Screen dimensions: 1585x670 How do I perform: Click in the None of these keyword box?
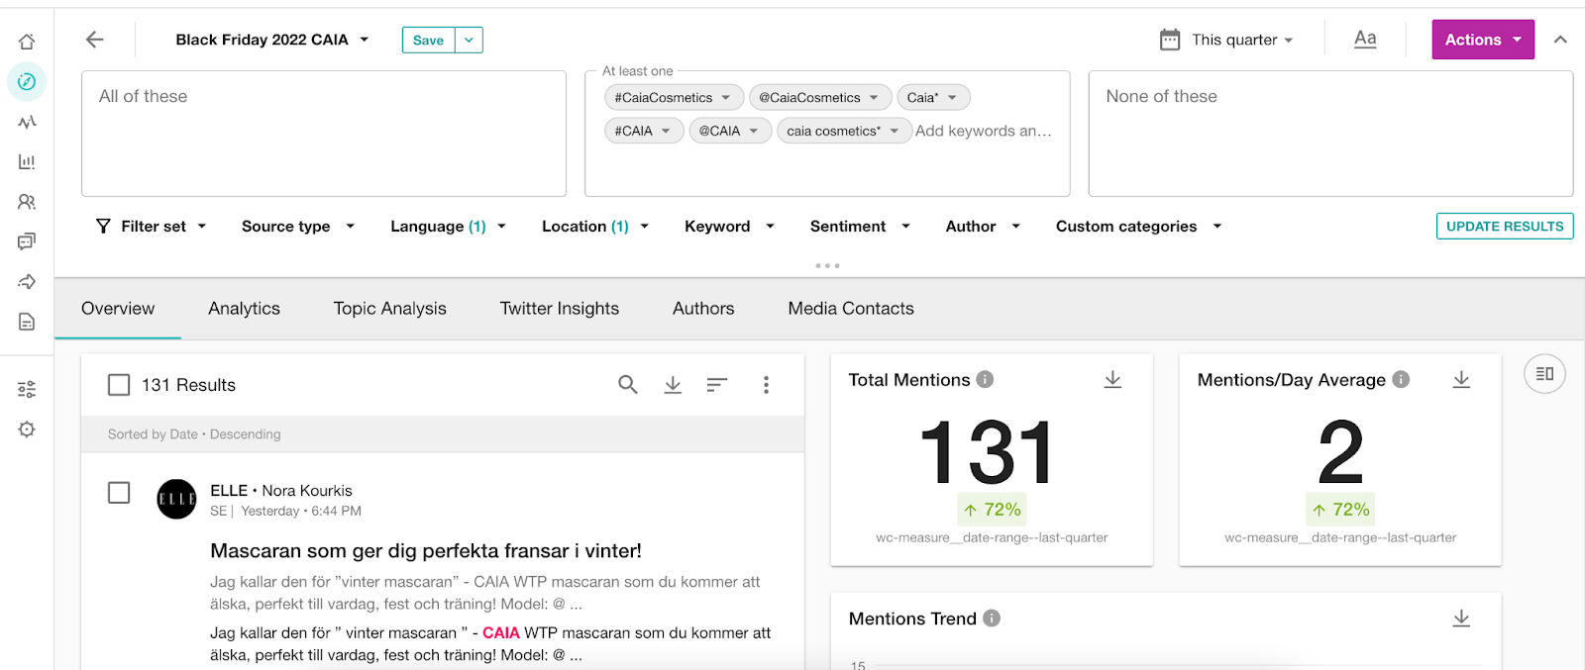click(1330, 134)
